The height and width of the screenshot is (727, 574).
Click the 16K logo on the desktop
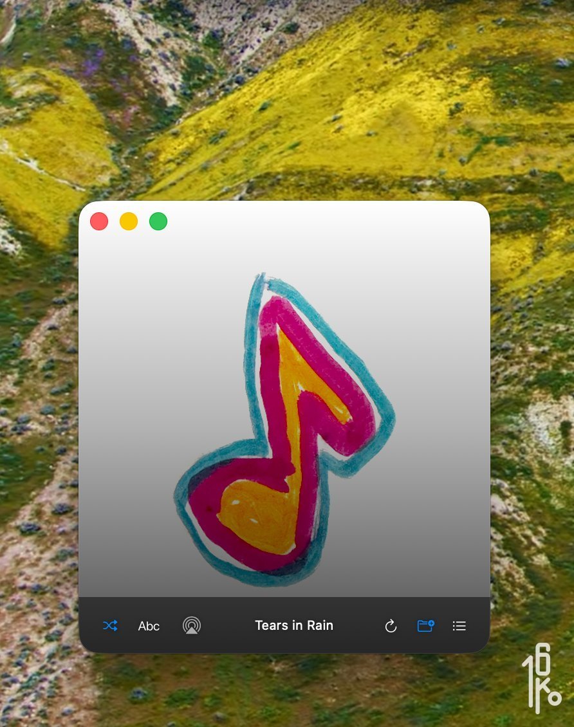[x=541, y=677]
